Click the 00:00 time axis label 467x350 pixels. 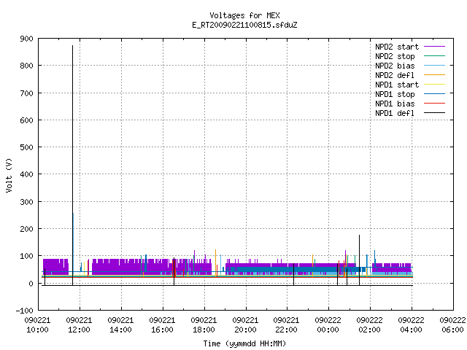(x=328, y=330)
